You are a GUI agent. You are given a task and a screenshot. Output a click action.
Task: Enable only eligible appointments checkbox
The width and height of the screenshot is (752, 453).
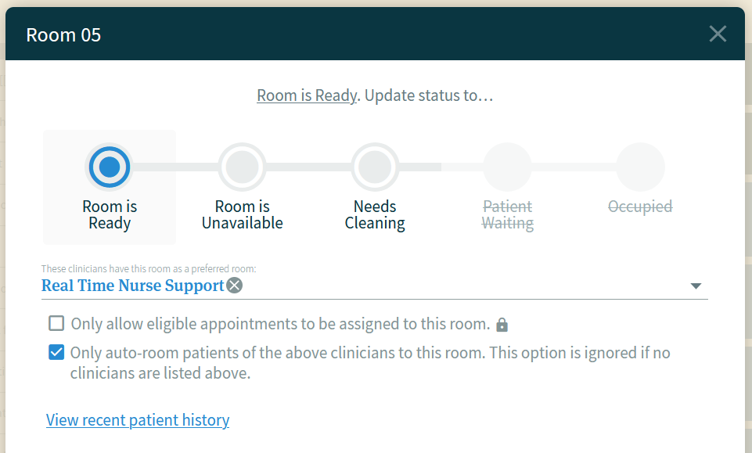56,324
